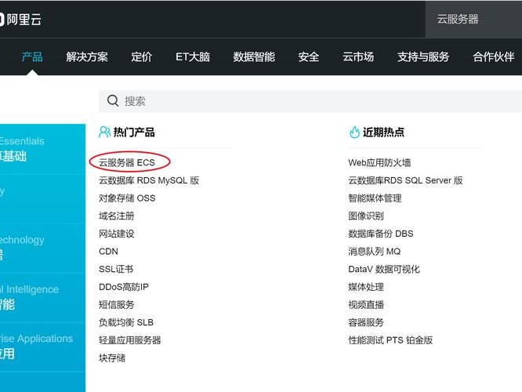Screen dimensions: 522x392
Task: Open 消息队列 MQ link
Action: pos(375,252)
